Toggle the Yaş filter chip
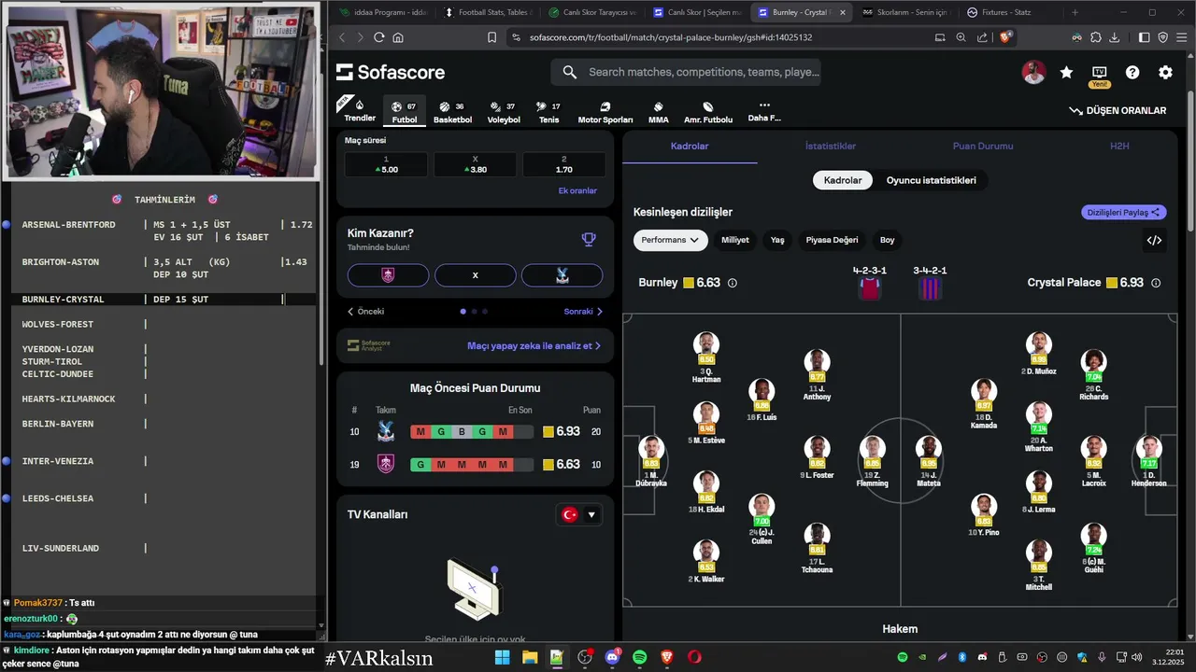Viewport: 1196px width, 672px height. pos(777,240)
